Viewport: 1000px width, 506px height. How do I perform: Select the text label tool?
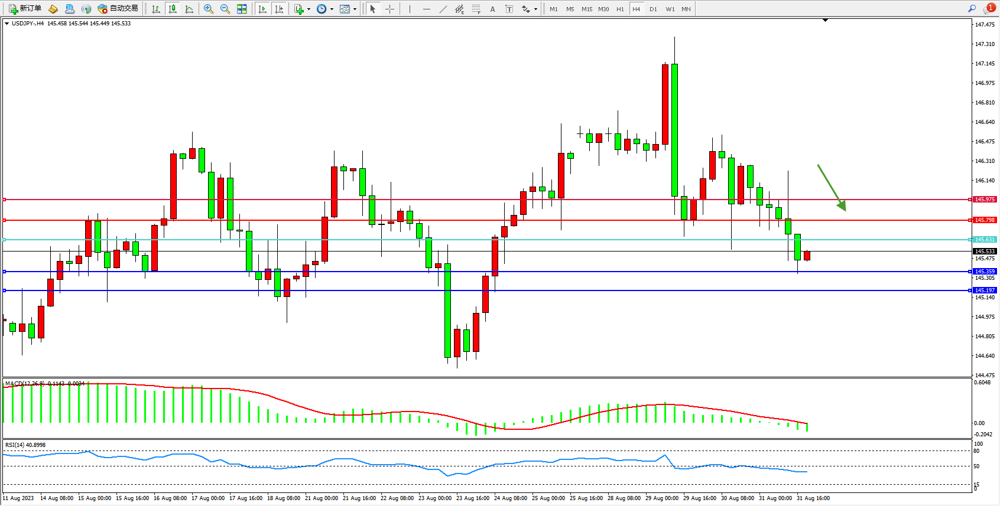coord(492,9)
